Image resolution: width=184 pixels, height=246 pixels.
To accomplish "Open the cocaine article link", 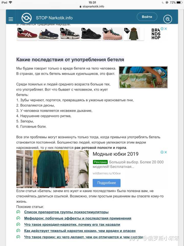I will (x=80, y=231).
